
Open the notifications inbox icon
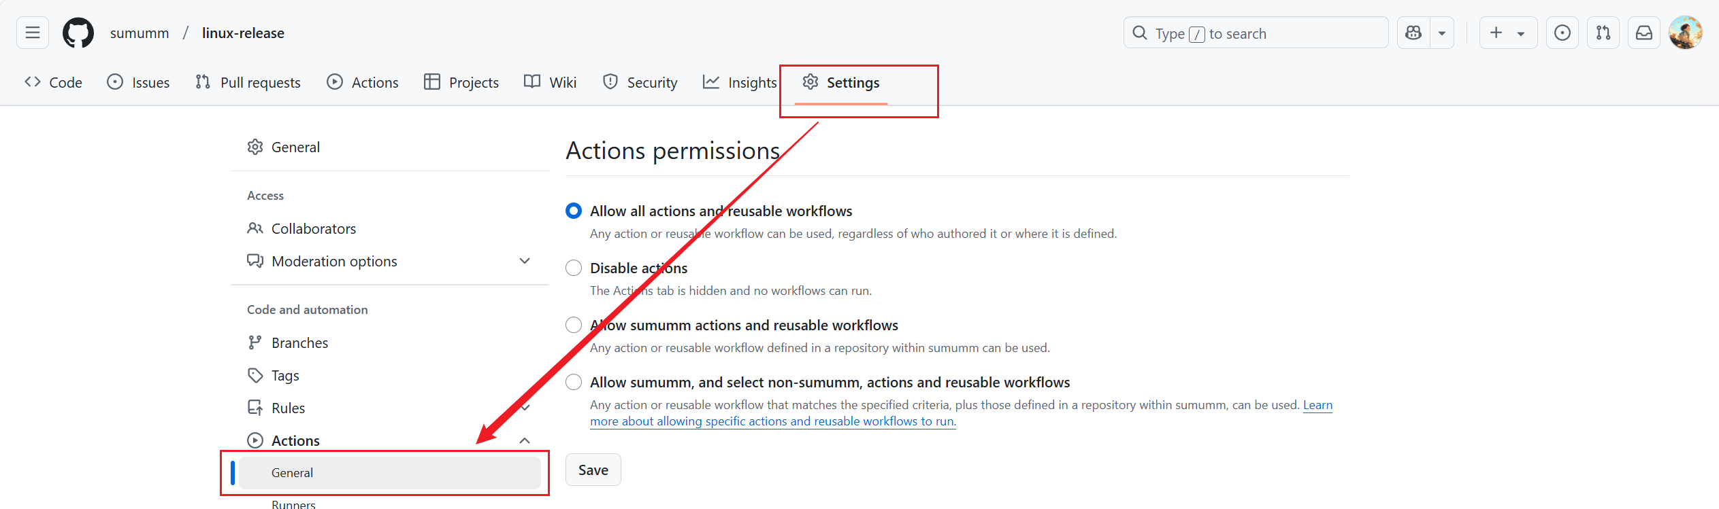(x=1644, y=33)
